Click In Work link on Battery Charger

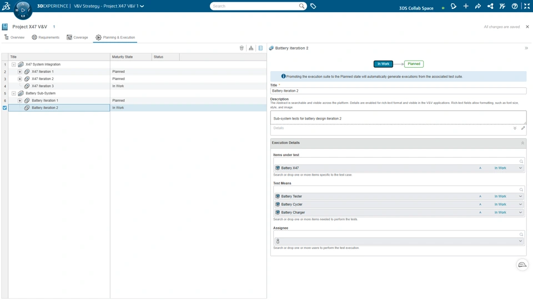click(500, 212)
